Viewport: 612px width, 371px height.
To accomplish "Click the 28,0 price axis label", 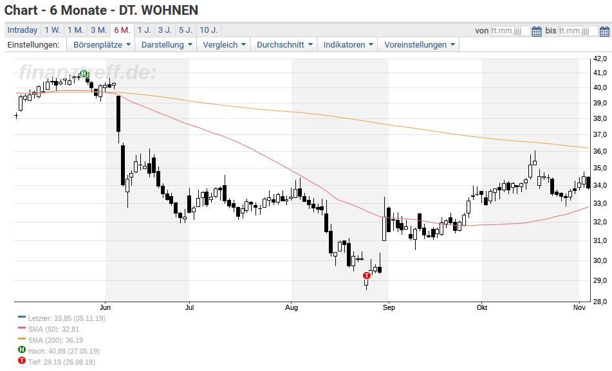I will (x=600, y=302).
